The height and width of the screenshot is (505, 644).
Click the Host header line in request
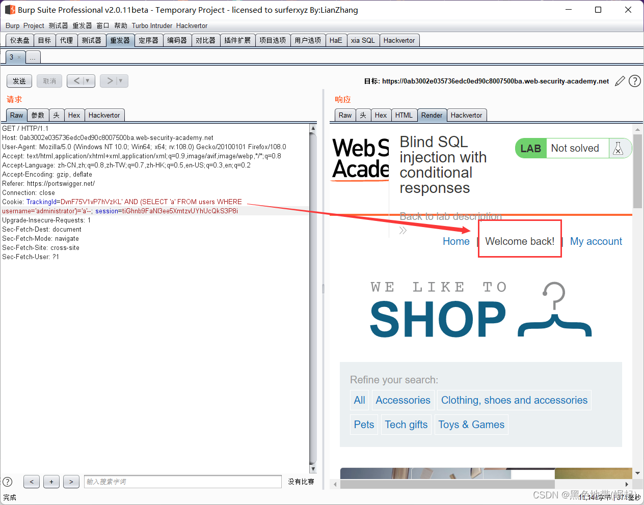click(108, 138)
